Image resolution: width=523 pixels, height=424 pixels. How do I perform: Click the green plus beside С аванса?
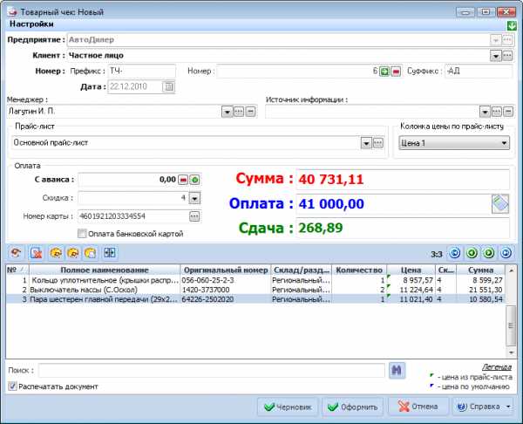[x=195, y=180]
